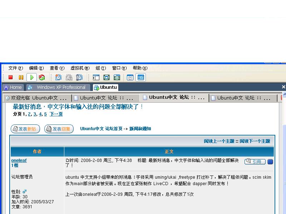Open the topic title link 最新好消息
This screenshot has height=214, width=286.
pos(78,107)
